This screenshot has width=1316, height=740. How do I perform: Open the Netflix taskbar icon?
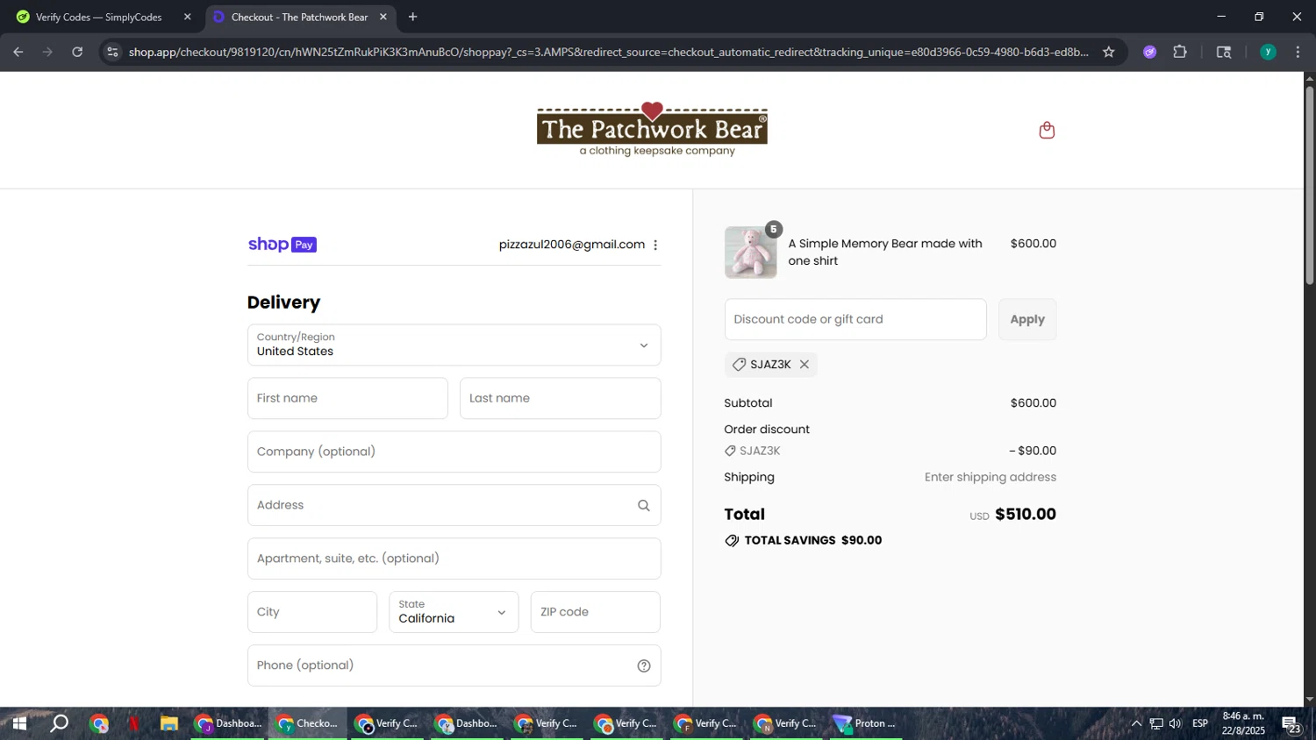pyautogui.click(x=134, y=723)
